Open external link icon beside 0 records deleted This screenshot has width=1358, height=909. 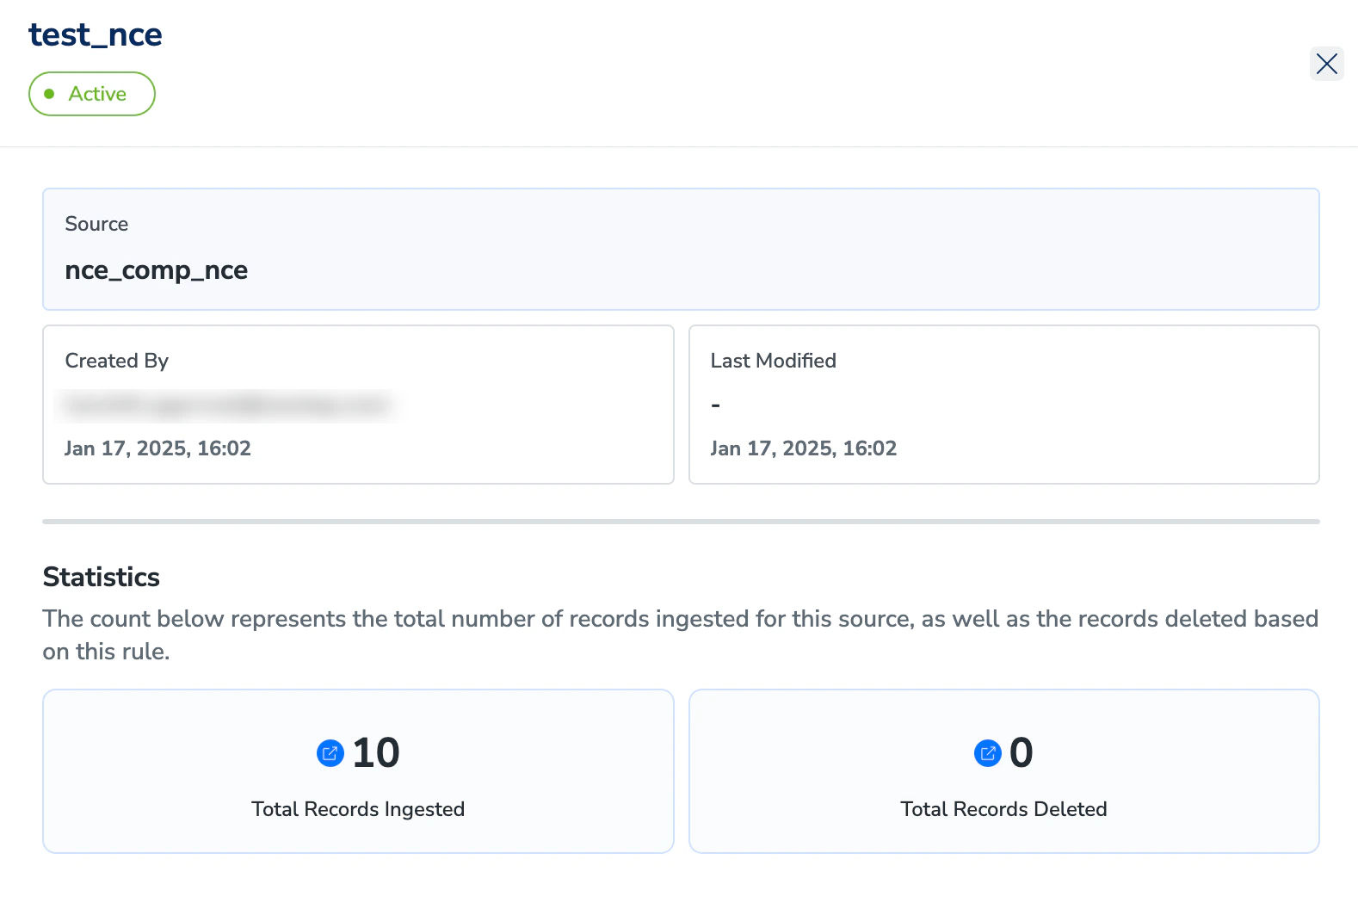[988, 753]
